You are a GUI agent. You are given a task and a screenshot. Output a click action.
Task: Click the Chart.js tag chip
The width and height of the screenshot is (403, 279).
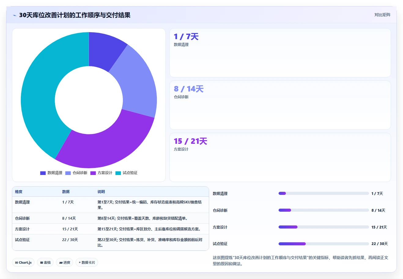tap(23, 262)
